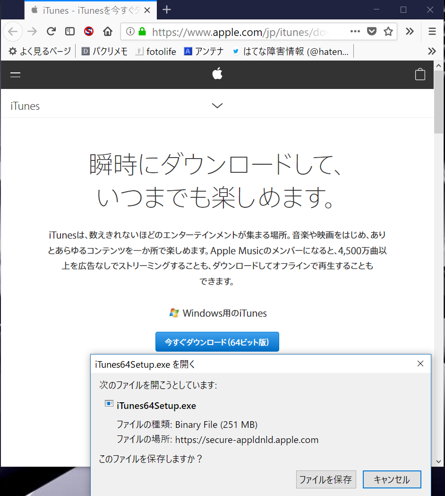The width and height of the screenshot is (445, 496).
Task: Click the ファイルを保存 button
Action: (x=326, y=479)
